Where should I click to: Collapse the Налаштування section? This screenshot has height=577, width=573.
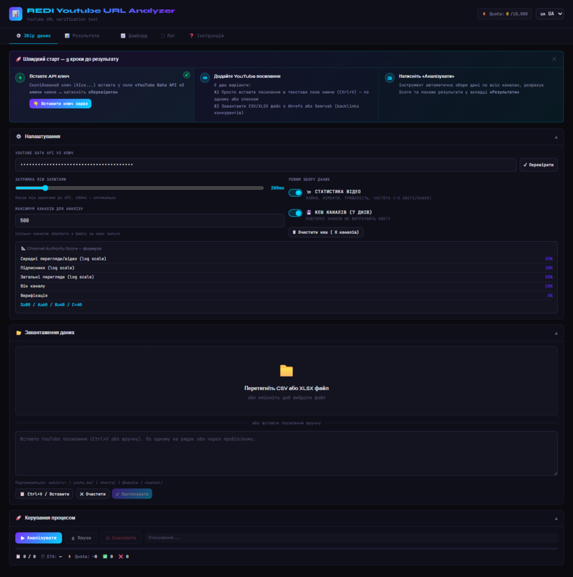(556, 137)
